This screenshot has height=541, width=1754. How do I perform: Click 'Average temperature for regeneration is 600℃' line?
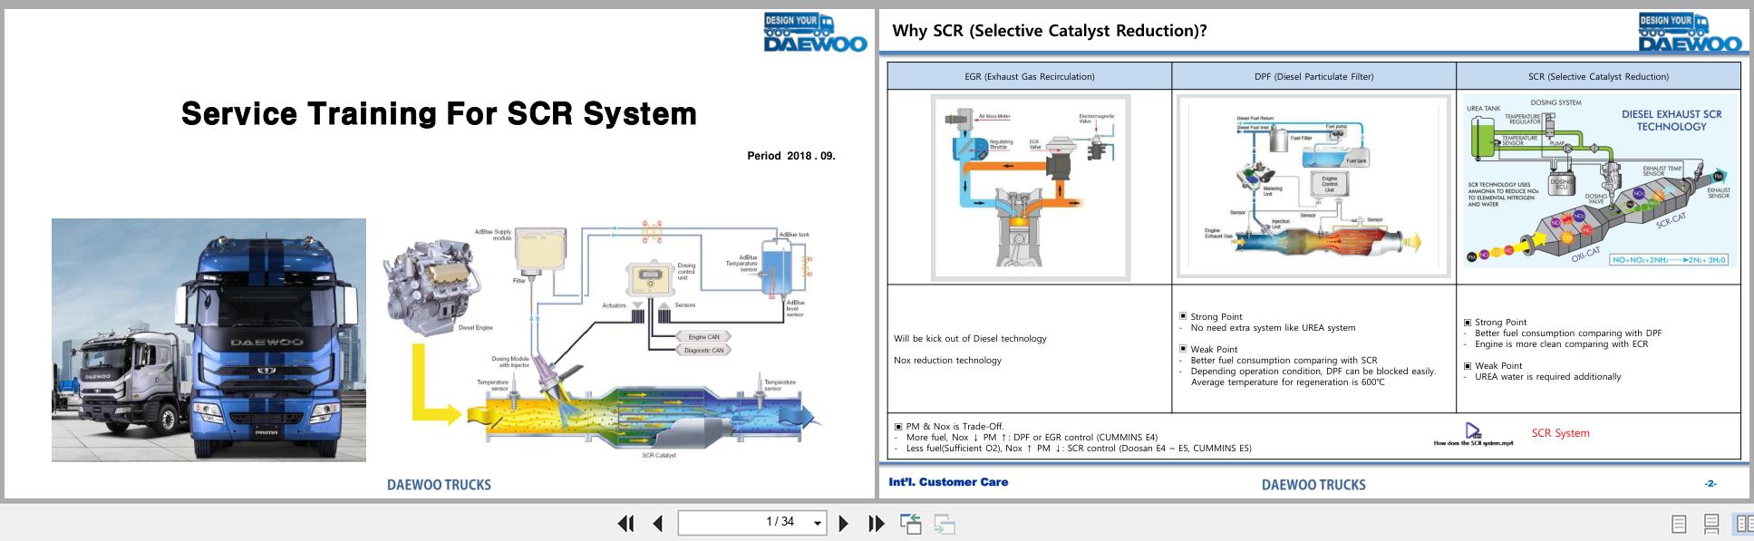(x=1287, y=382)
